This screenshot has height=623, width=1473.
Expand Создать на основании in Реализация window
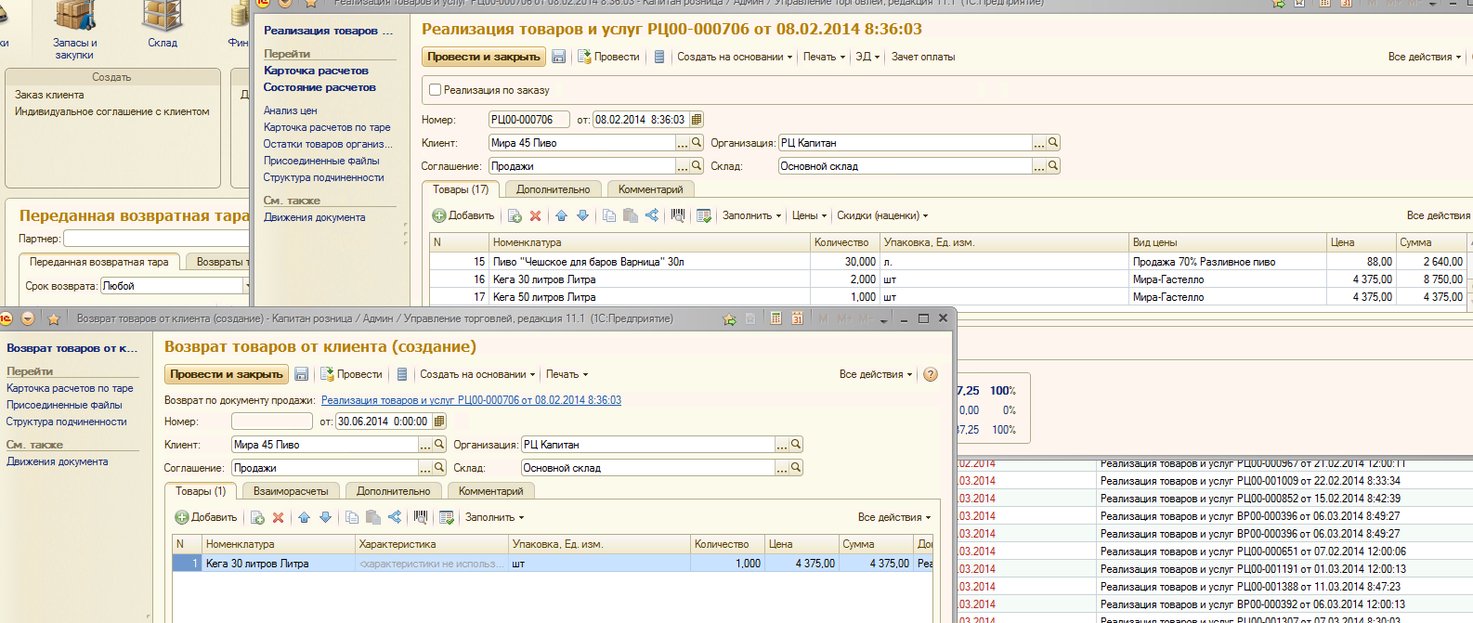coord(735,57)
